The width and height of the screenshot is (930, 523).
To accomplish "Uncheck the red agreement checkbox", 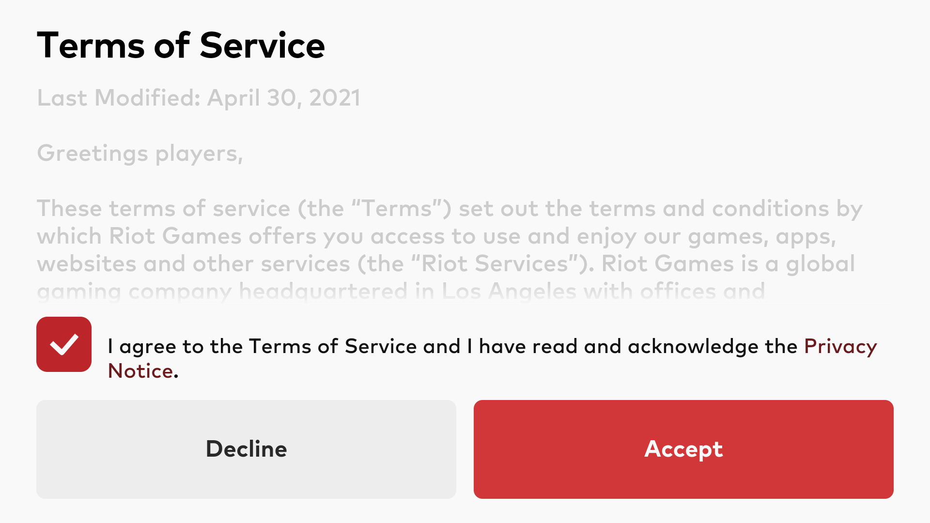I will 64,344.
